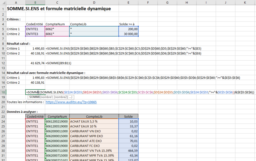256x161 pixels.
Task: Select account number cell 6062000015000
Action: coord(57,136)
